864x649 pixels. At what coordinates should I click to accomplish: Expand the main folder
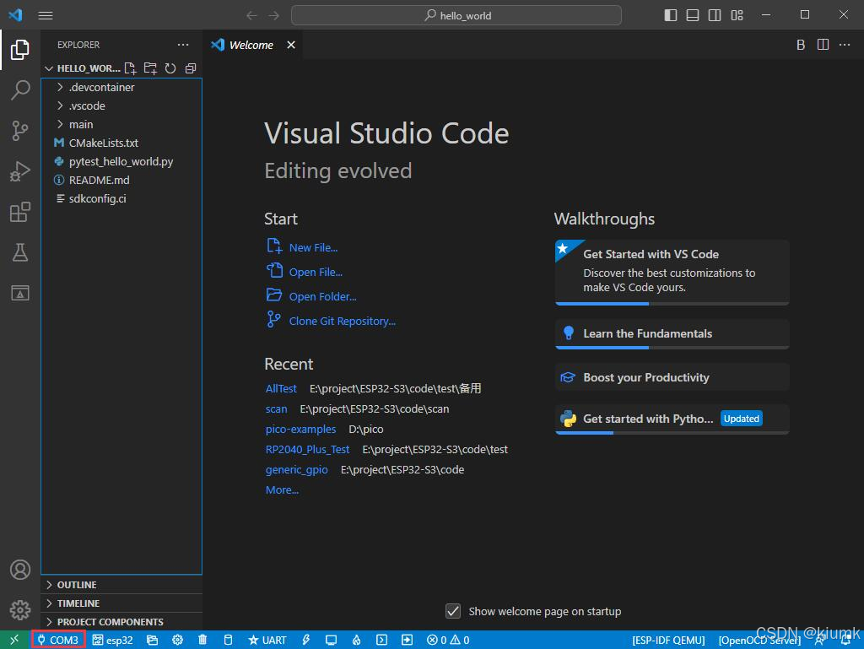pos(121,125)
